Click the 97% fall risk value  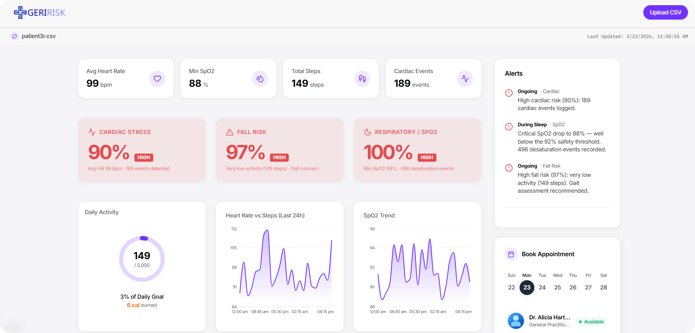tap(246, 152)
